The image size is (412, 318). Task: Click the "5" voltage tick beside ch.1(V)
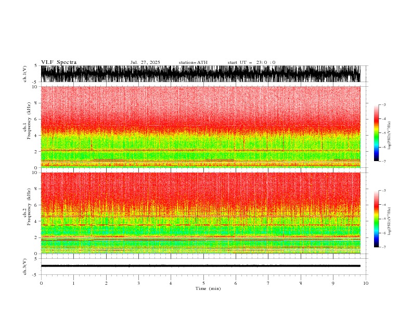pyautogui.click(x=36, y=66)
